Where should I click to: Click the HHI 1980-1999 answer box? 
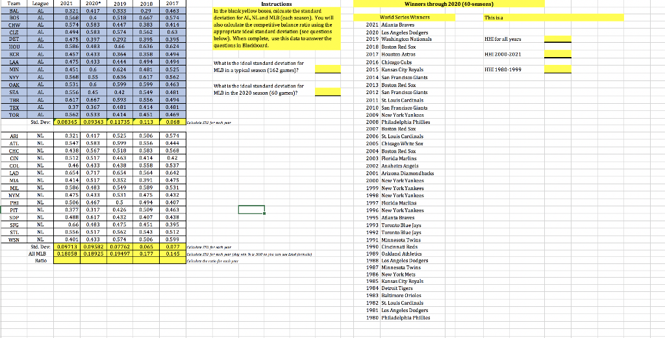[x=558, y=69]
